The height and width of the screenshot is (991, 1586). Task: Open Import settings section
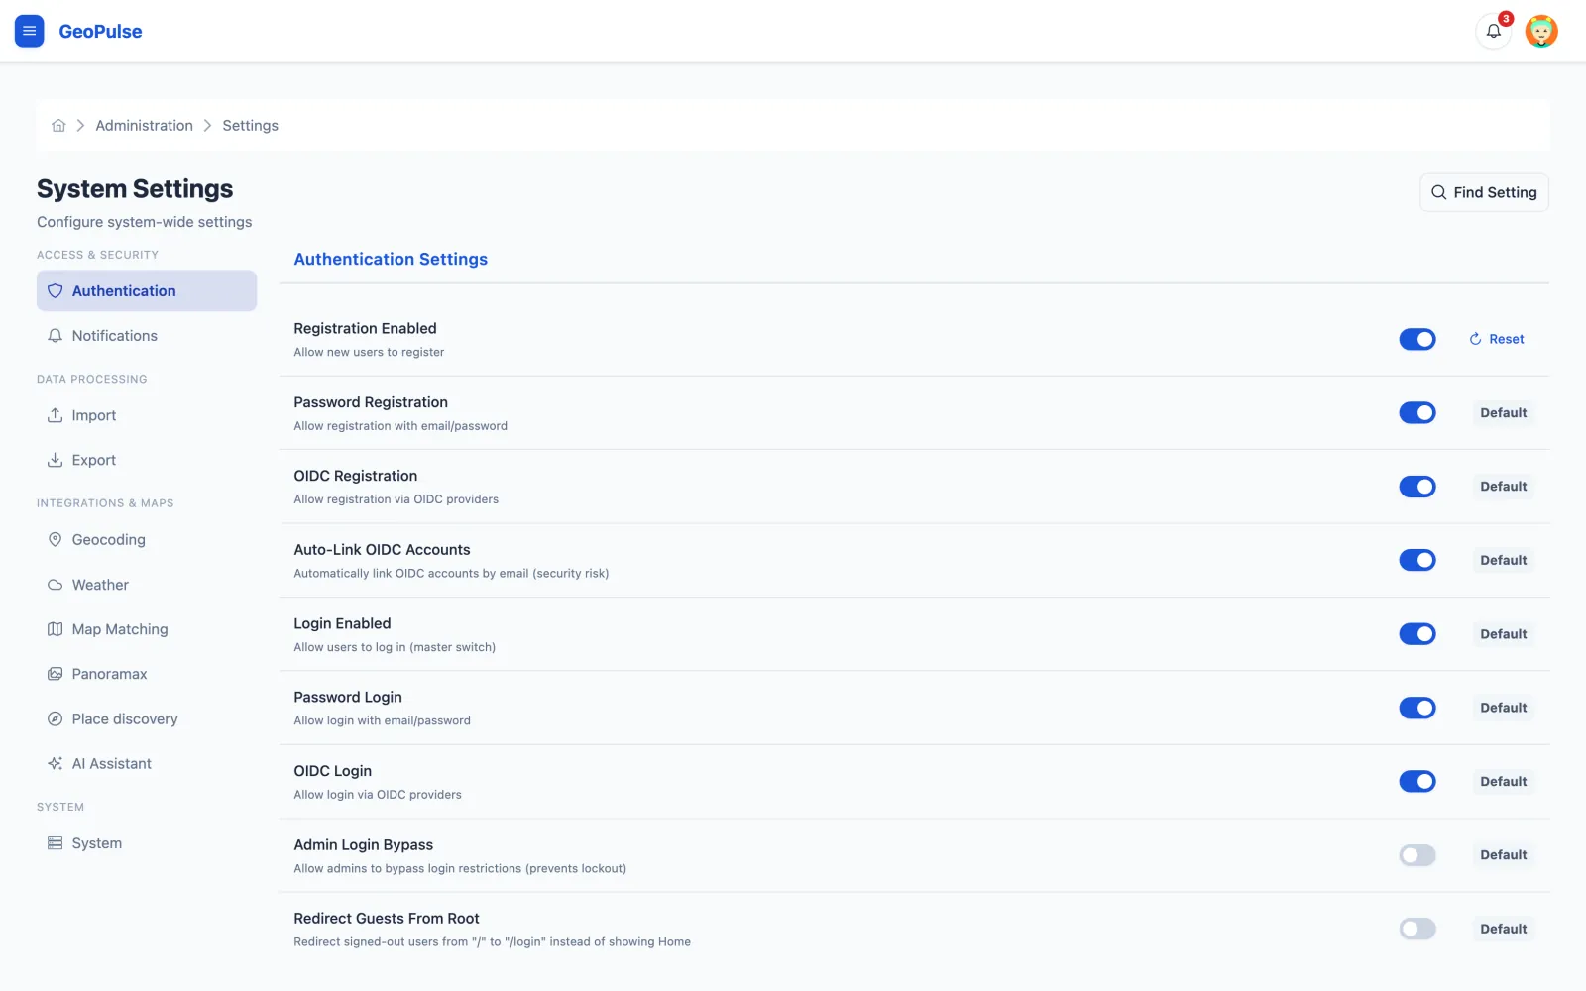[x=147, y=415]
